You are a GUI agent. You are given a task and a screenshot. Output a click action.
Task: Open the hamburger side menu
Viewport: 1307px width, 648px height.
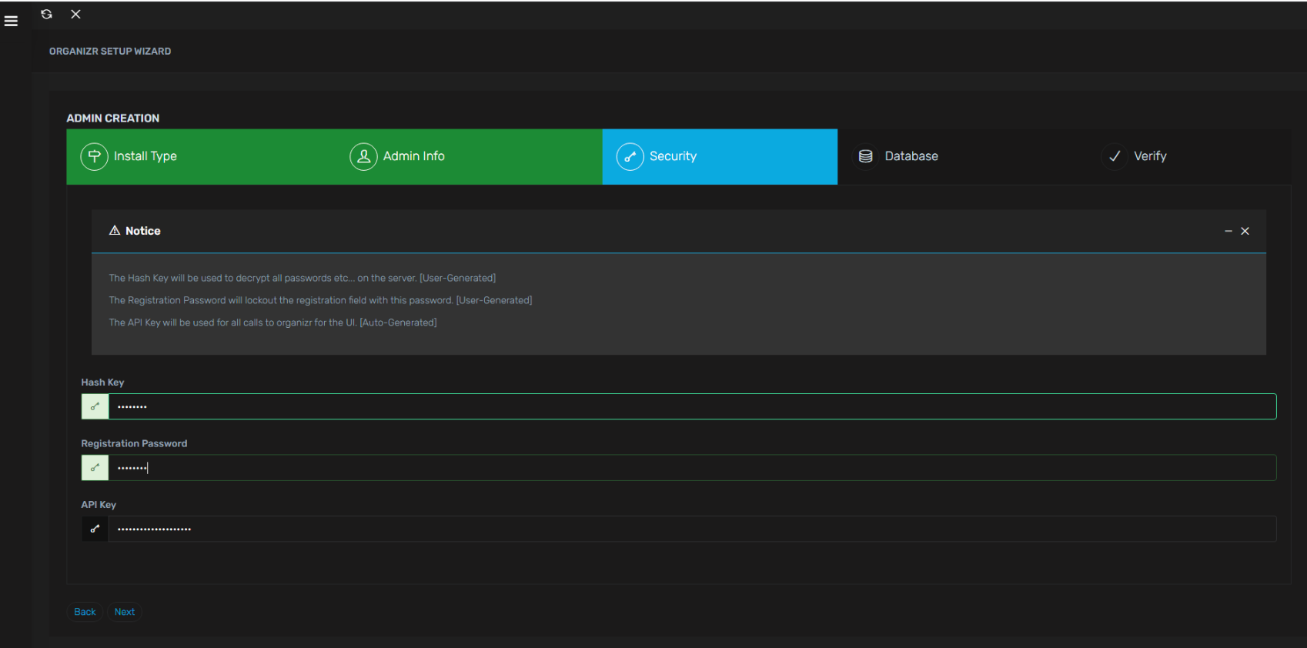click(x=11, y=21)
